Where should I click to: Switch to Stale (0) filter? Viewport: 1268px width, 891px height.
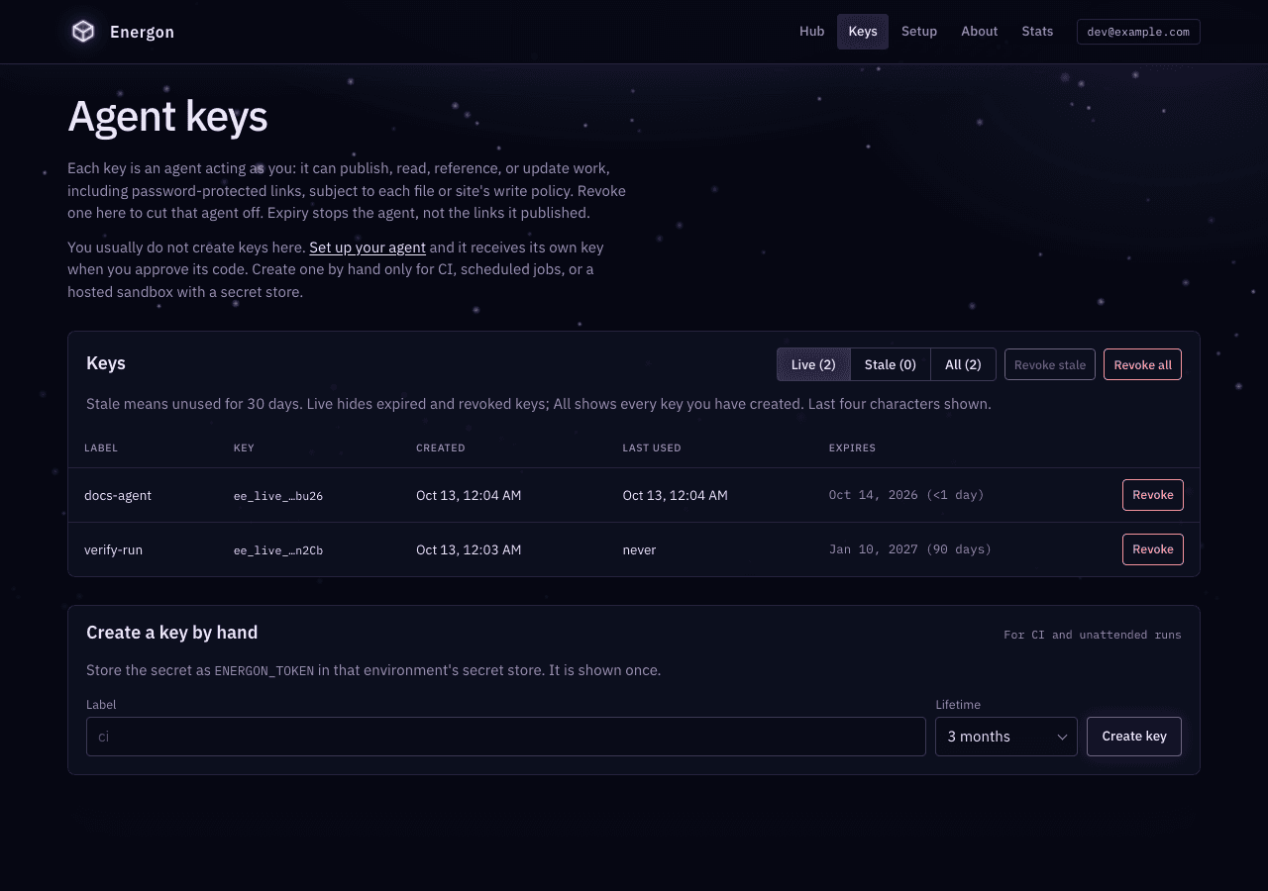[x=891, y=364]
